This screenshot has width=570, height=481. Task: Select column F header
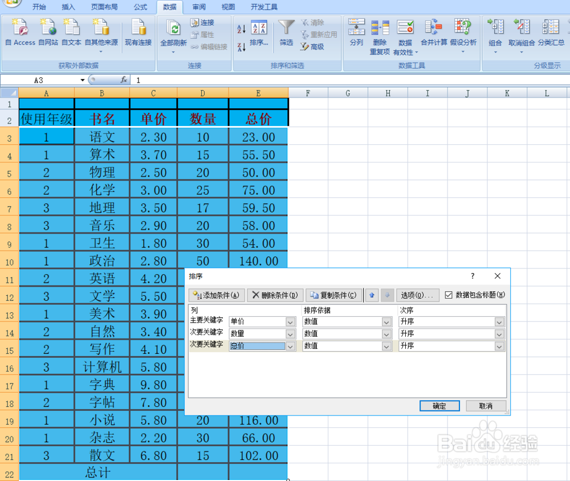[308, 93]
